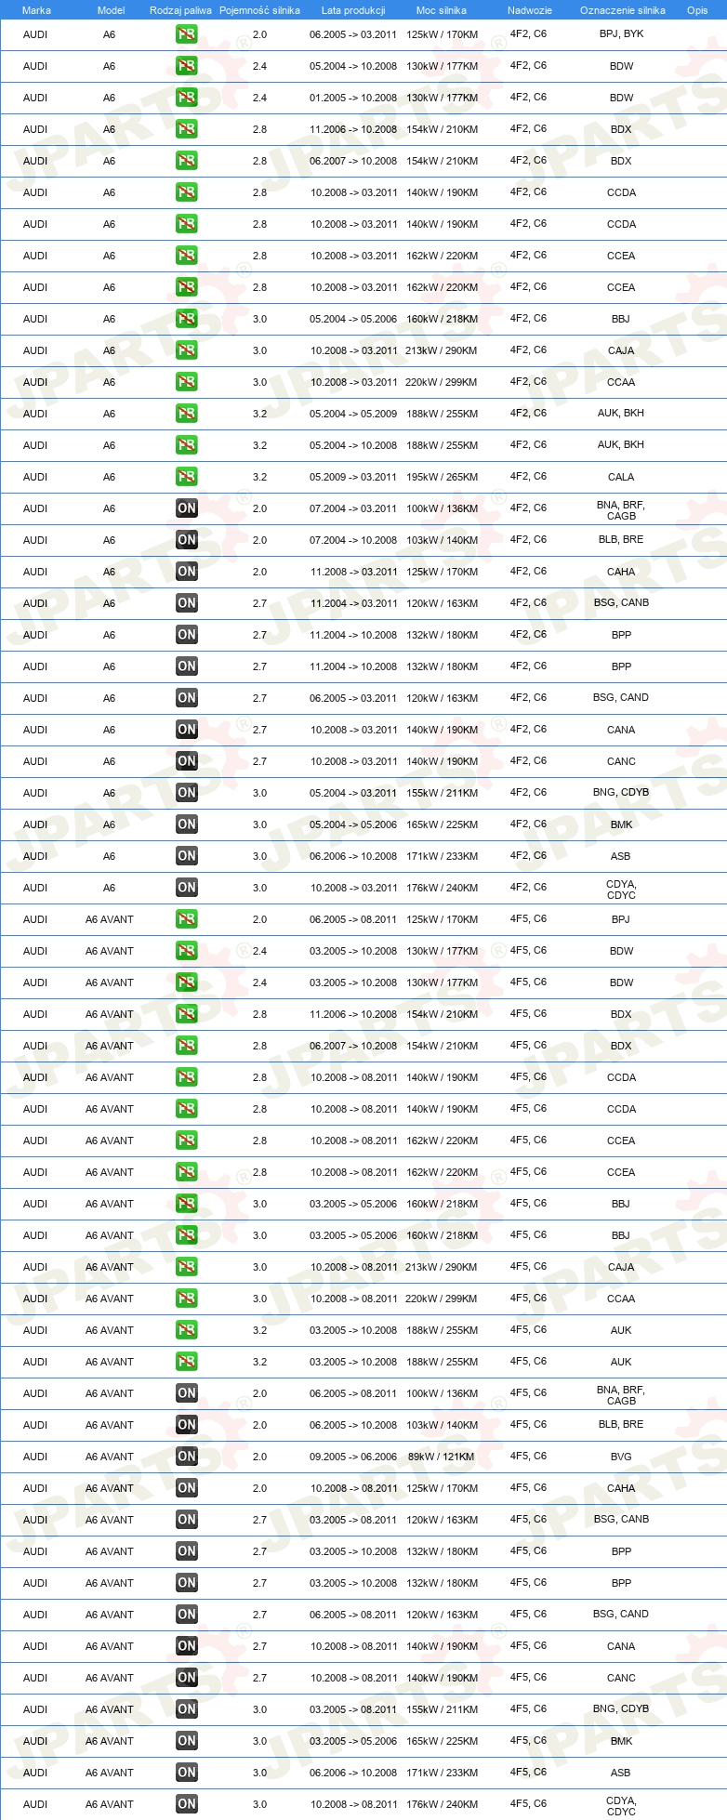Click the ON icon in the BVG row
The image size is (727, 1820).
point(187,1457)
